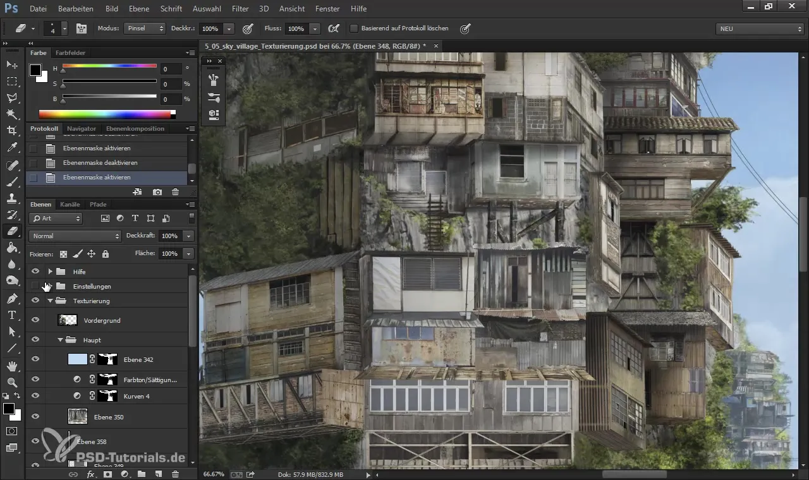
Task: Select the Type tool
Action: coord(12,315)
